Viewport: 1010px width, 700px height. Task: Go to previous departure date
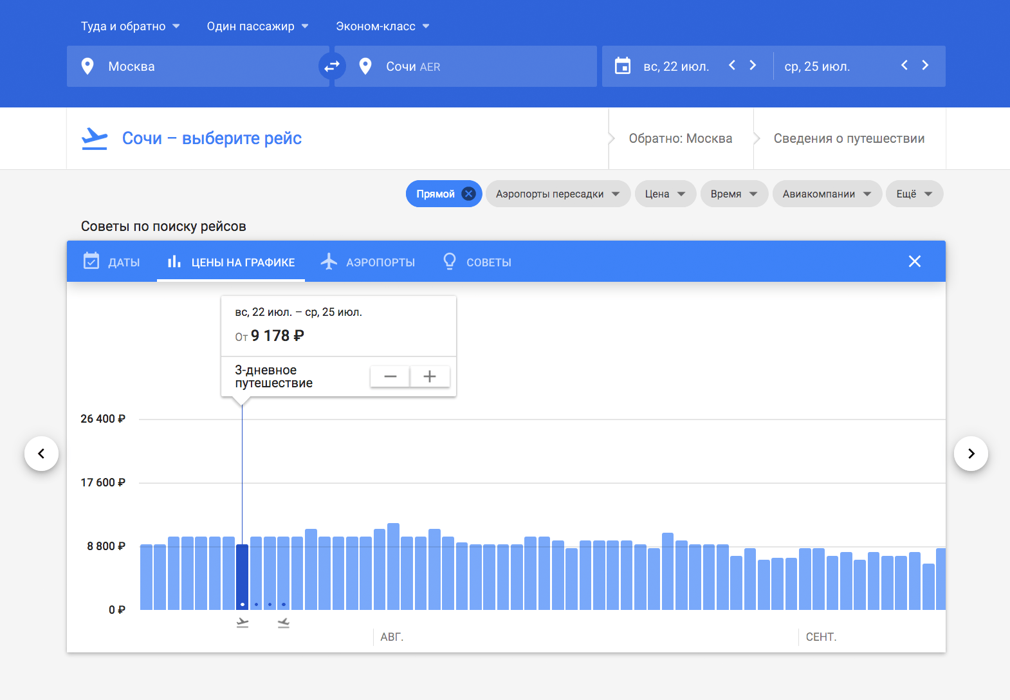(732, 66)
